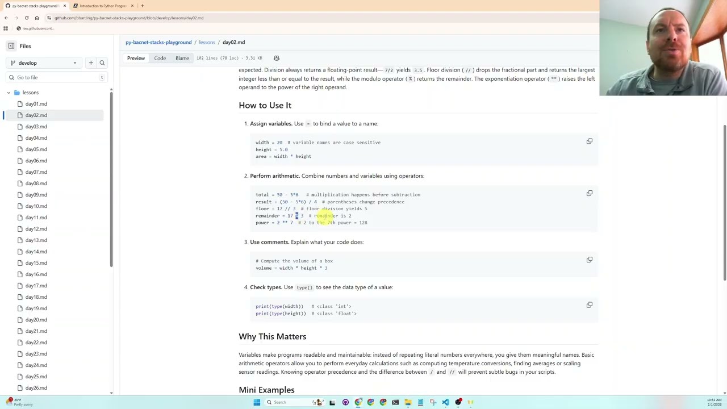
Task: Open the apps grid in bookmarks bar
Action: [6, 28]
